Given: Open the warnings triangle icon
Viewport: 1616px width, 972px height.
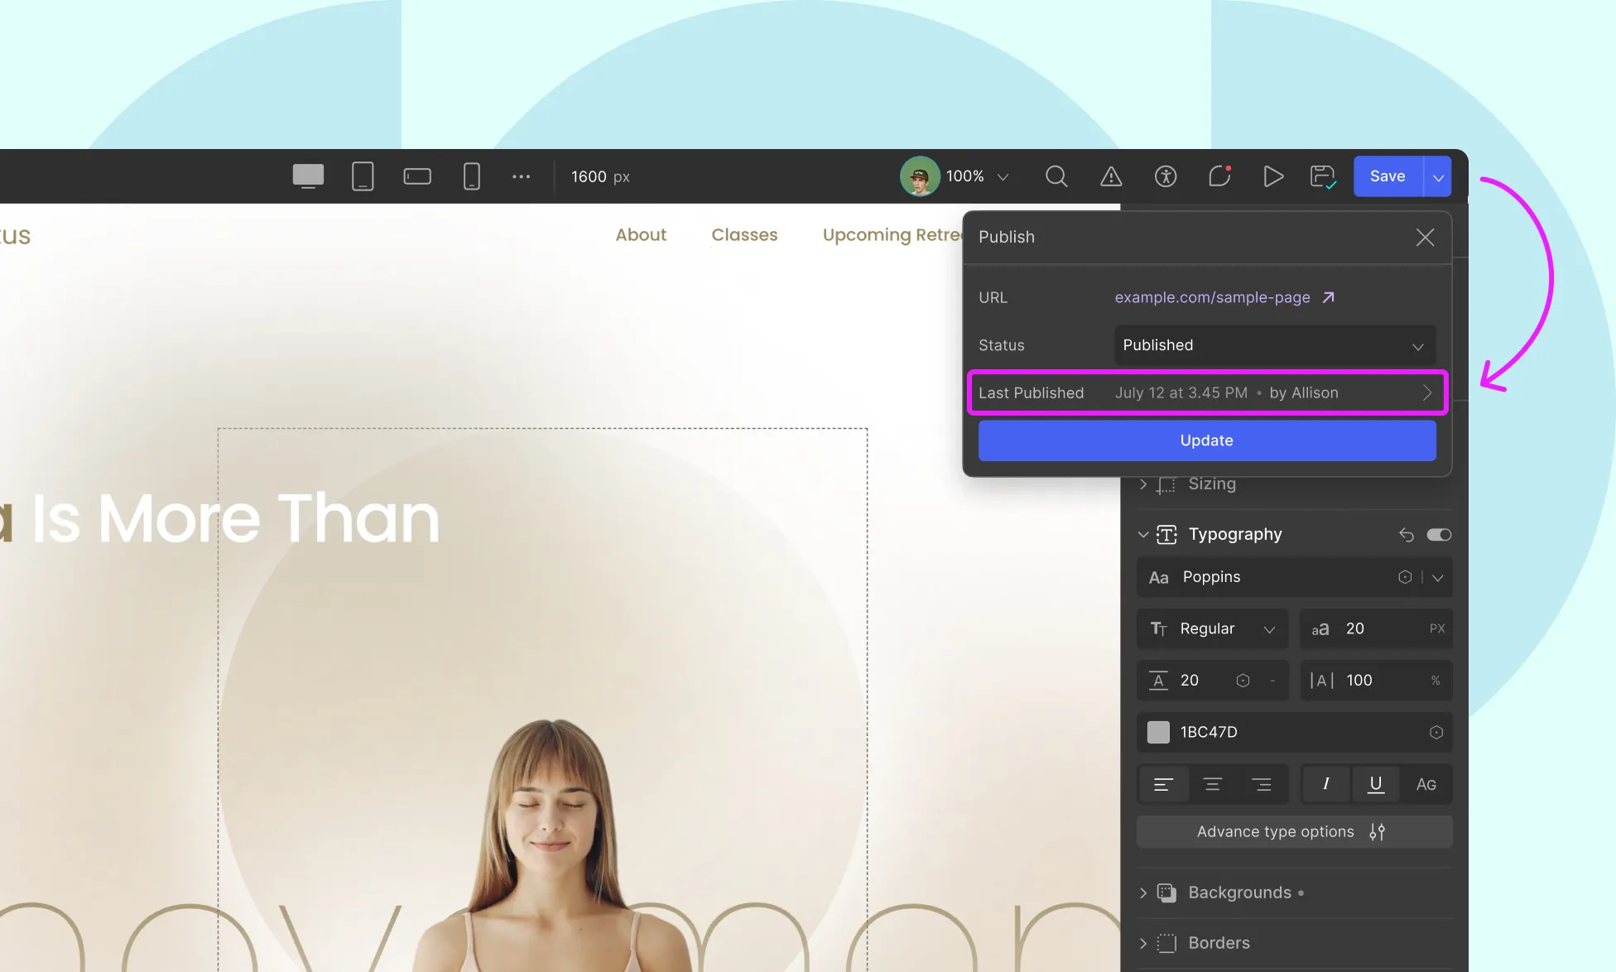Looking at the screenshot, I should click(x=1111, y=176).
